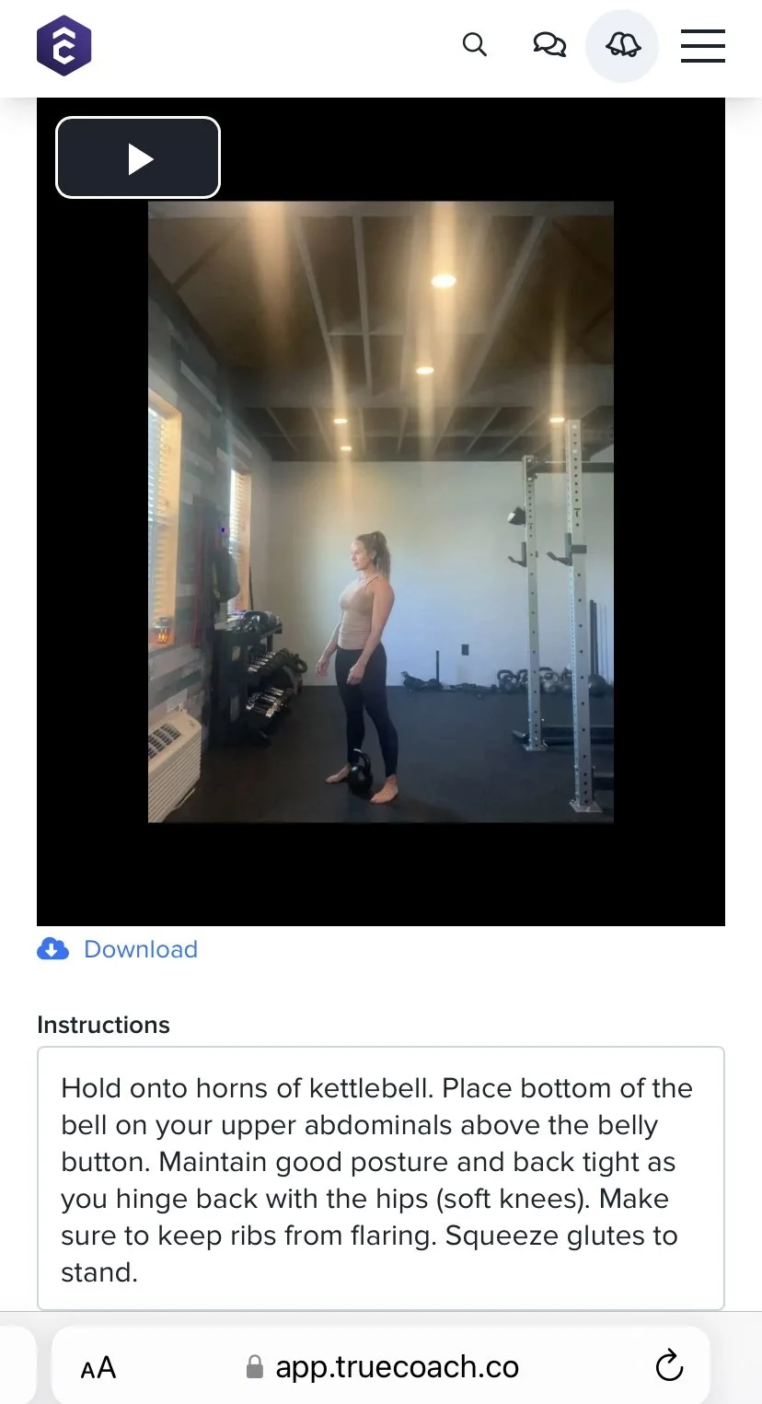Open the messages chat bubbles icon
Image resolution: width=762 pixels, height=1404 pixels.
[549, 44]
